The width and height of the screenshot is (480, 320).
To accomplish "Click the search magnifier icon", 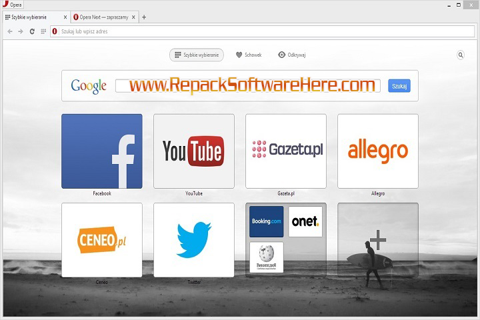I will (x=461, y=55).
